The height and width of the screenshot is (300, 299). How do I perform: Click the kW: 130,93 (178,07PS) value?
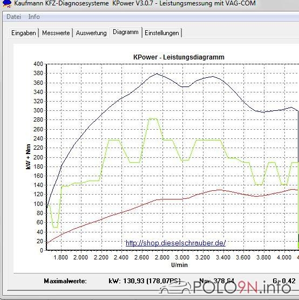point(145,281)
